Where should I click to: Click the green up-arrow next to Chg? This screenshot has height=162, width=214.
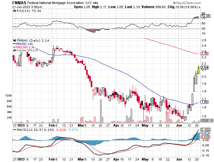point(200,7)
